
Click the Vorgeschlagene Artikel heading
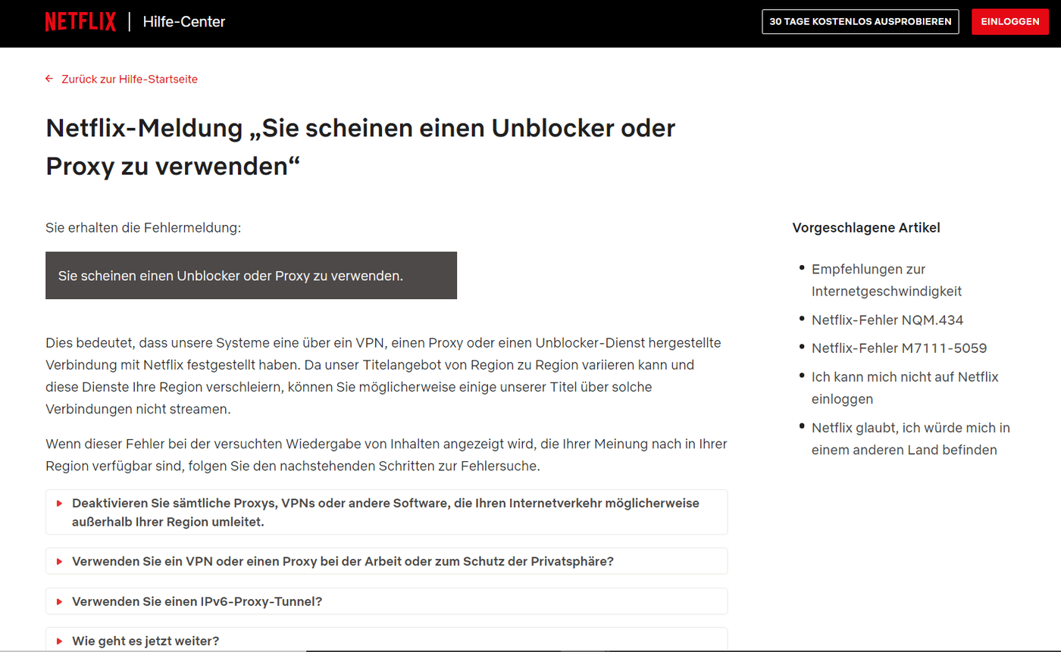[865, 227]
